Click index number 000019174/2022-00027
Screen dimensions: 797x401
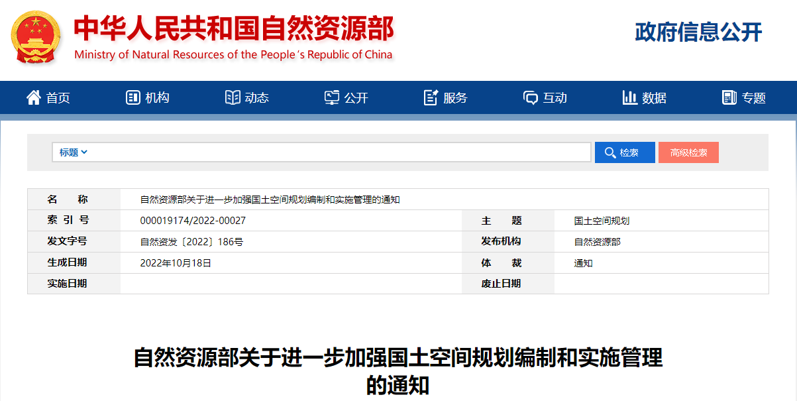(x=193, y=221)
